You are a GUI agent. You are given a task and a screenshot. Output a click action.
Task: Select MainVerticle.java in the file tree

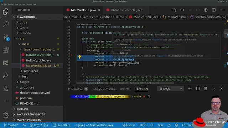click(x=38, y=66)
